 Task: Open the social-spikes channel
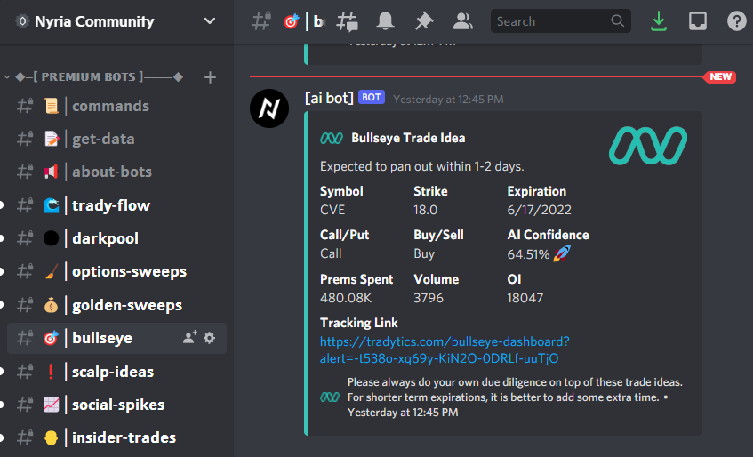tap(116, 405)
